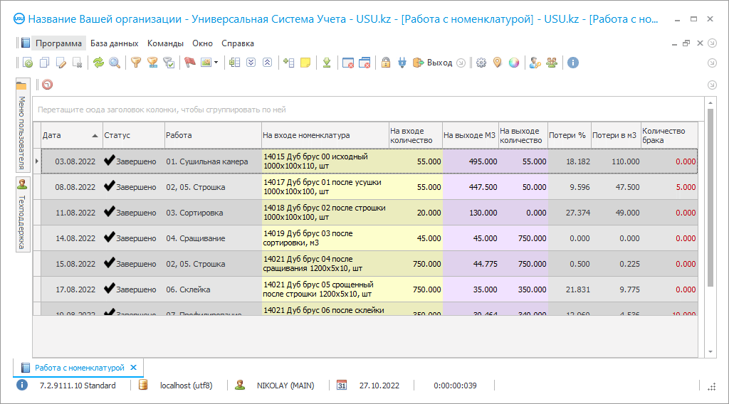Click the calendar icon in status bar
729x404 pixels.
[342, 385]
